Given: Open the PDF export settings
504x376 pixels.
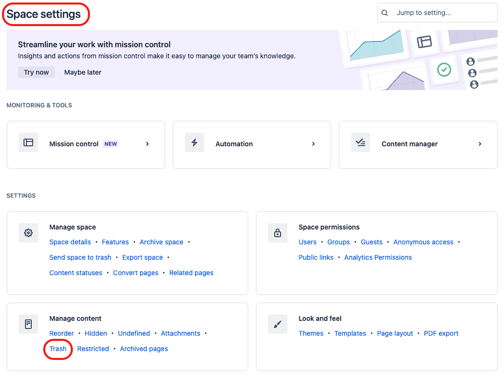Looking at the screenshot, I should [x=441, y=333].
